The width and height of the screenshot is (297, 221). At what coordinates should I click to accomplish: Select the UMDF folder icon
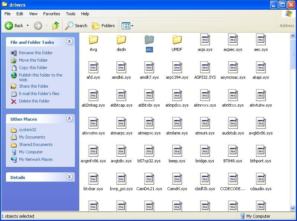point(177,40)
